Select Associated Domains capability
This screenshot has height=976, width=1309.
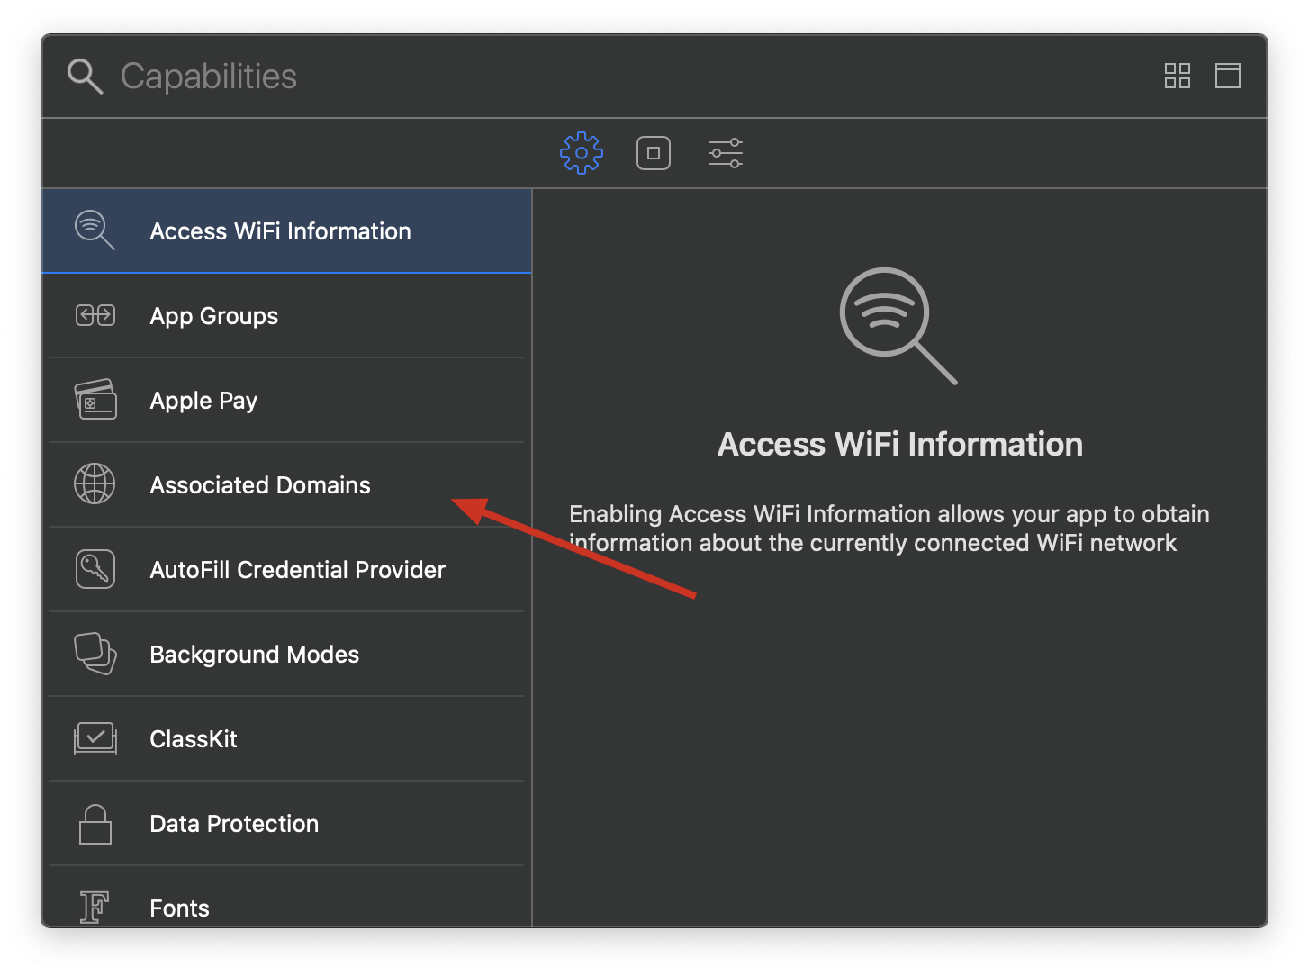point(259,485)
